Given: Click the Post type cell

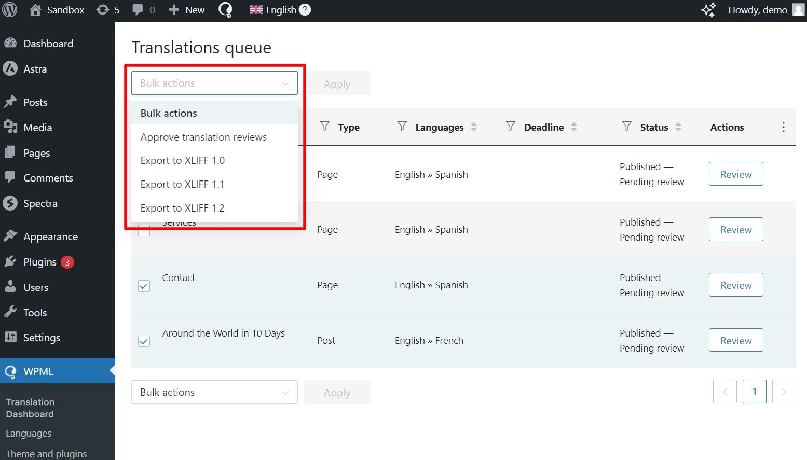Looking at the screenshot, I should pos(326,341).
